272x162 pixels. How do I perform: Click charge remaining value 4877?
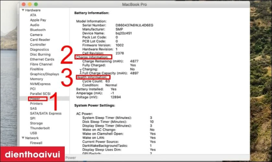pos(134,61)
